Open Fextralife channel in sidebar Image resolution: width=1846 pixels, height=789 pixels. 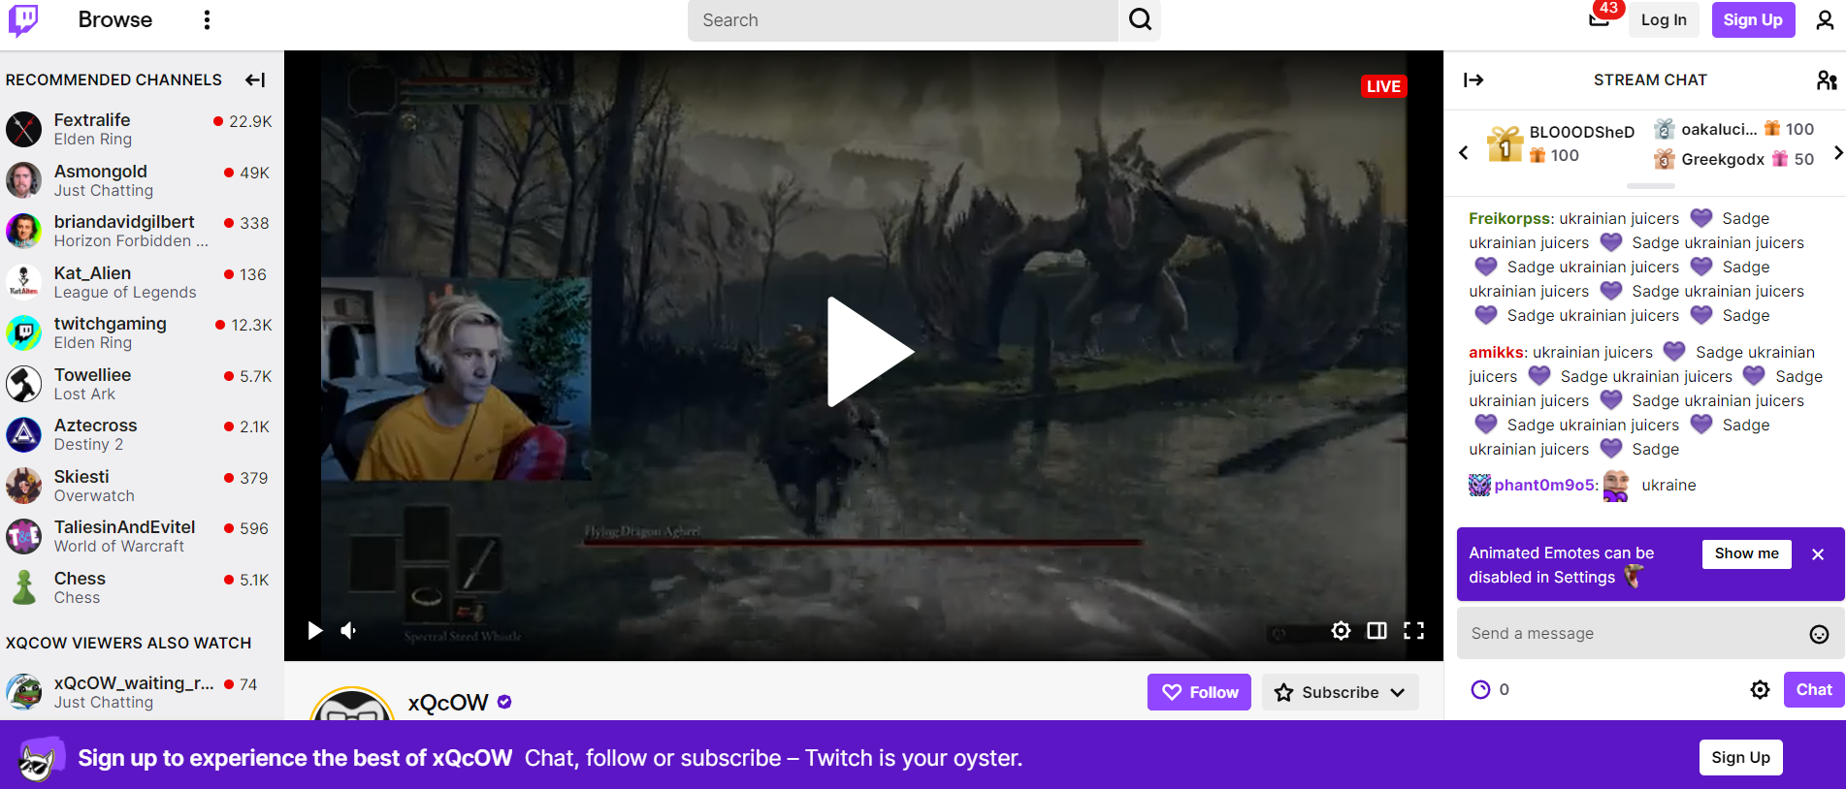142,129
